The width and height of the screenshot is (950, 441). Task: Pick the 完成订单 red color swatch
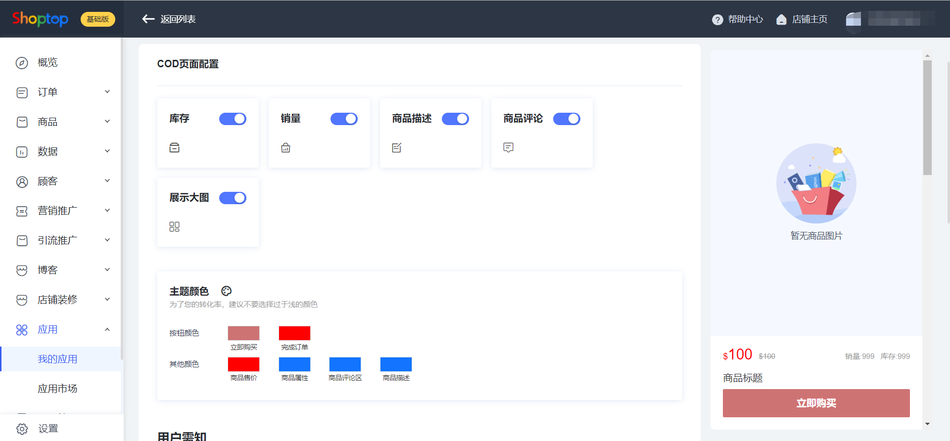tap(294, 333)
